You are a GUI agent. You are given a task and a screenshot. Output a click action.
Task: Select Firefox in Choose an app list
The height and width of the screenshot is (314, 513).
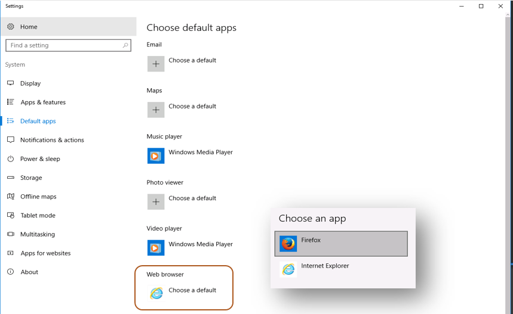pos(341,244)
